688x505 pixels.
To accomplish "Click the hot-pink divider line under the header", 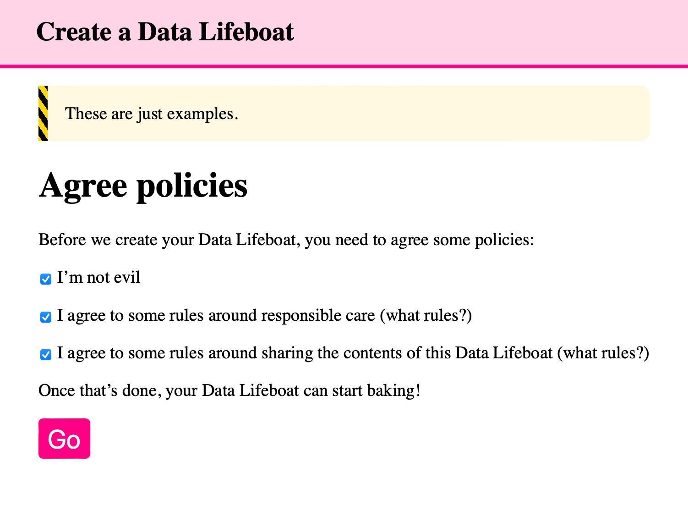I will pyautogui.click(x=344, y=66).
